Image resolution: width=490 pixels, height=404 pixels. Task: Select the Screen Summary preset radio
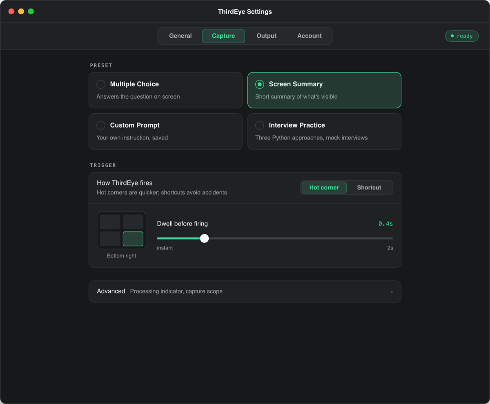click(x=260, y=84)
